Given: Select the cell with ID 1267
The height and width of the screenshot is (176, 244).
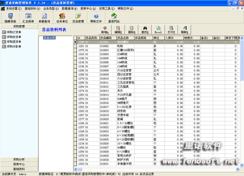Looking at the screenshot, I should pos(81,115).
